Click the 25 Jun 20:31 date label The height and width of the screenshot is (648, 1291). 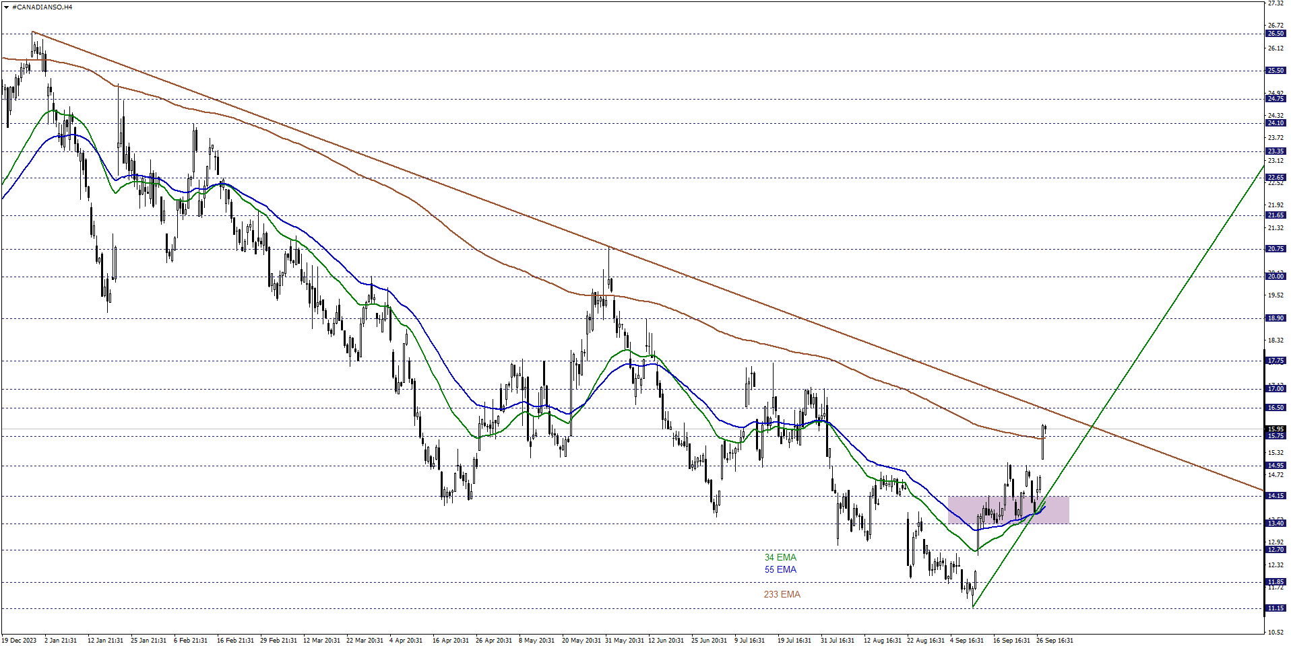(x=710, y=641)
